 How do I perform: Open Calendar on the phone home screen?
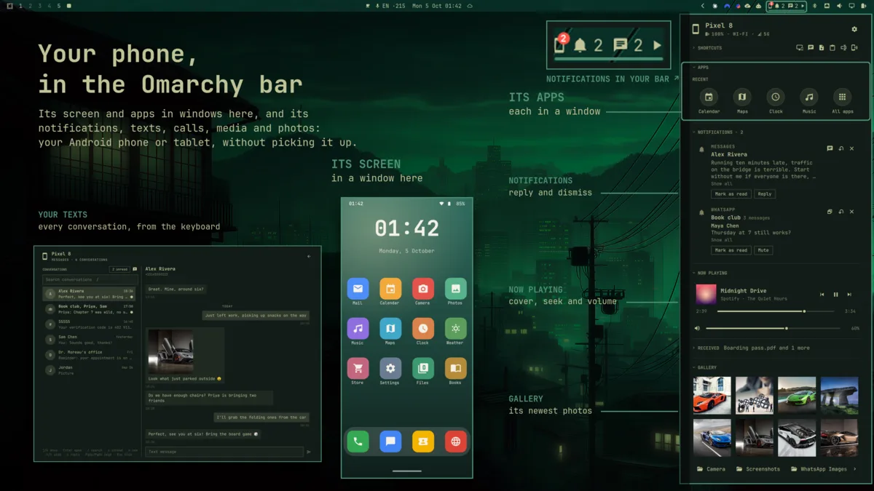pos(390,289)
